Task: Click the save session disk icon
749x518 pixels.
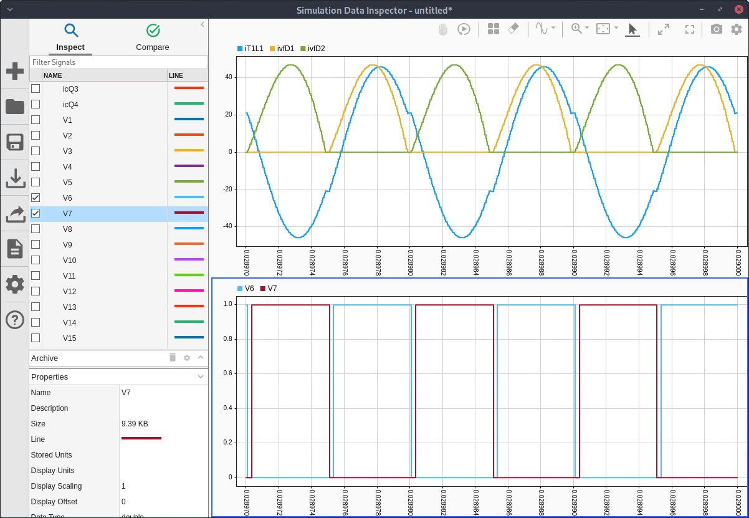Action: coord(15,142)
